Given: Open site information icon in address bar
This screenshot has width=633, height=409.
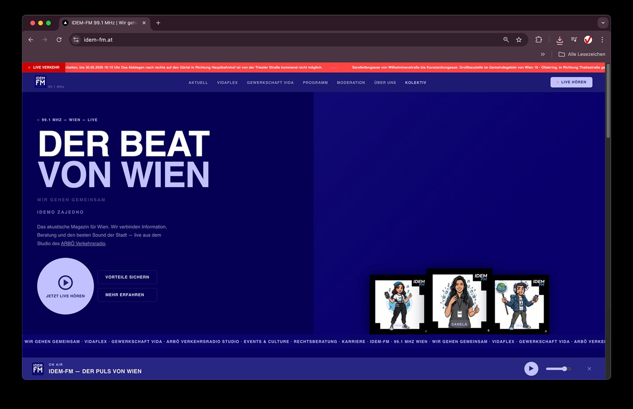Looking at the screenshot, I should [76, 39].
